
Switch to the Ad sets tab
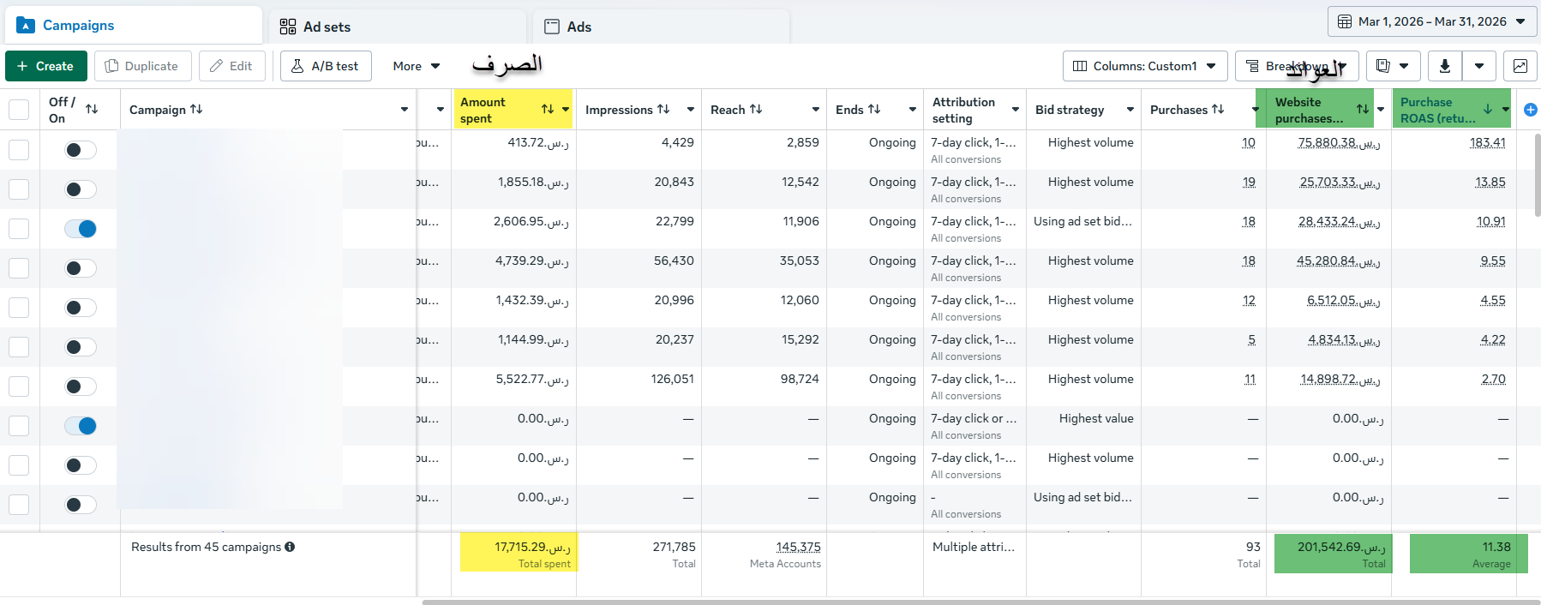(398, 27)
